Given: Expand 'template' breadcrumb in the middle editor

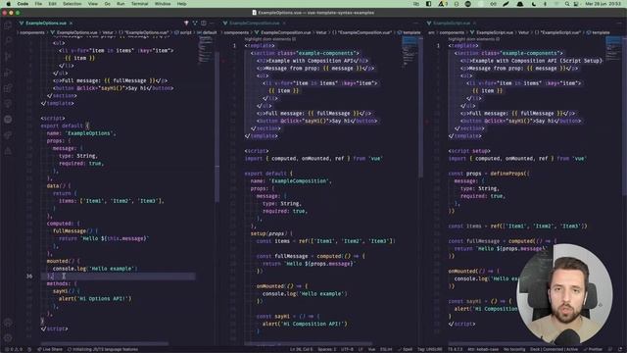Looking at the screenshot, I should tap(410, 32).
